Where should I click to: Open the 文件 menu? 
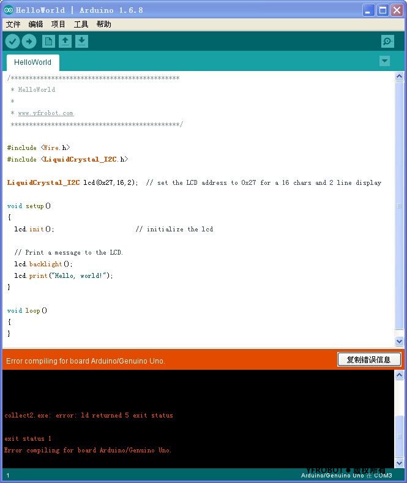pyautogui.click(x=13, y=24)
